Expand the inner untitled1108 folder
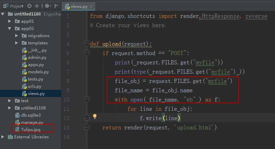This screenshot has width=275, height=149. [10, 108]
